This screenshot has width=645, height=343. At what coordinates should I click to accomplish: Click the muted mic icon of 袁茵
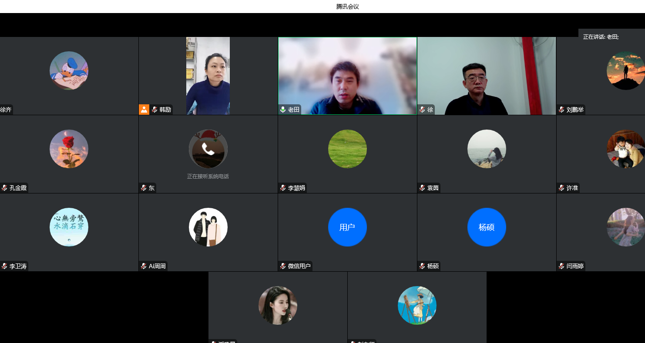422,188
